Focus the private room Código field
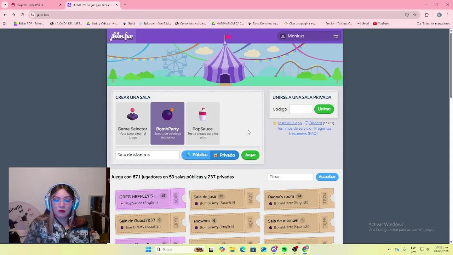The height and width of the screenshot is (255, 453). [300, 109]
